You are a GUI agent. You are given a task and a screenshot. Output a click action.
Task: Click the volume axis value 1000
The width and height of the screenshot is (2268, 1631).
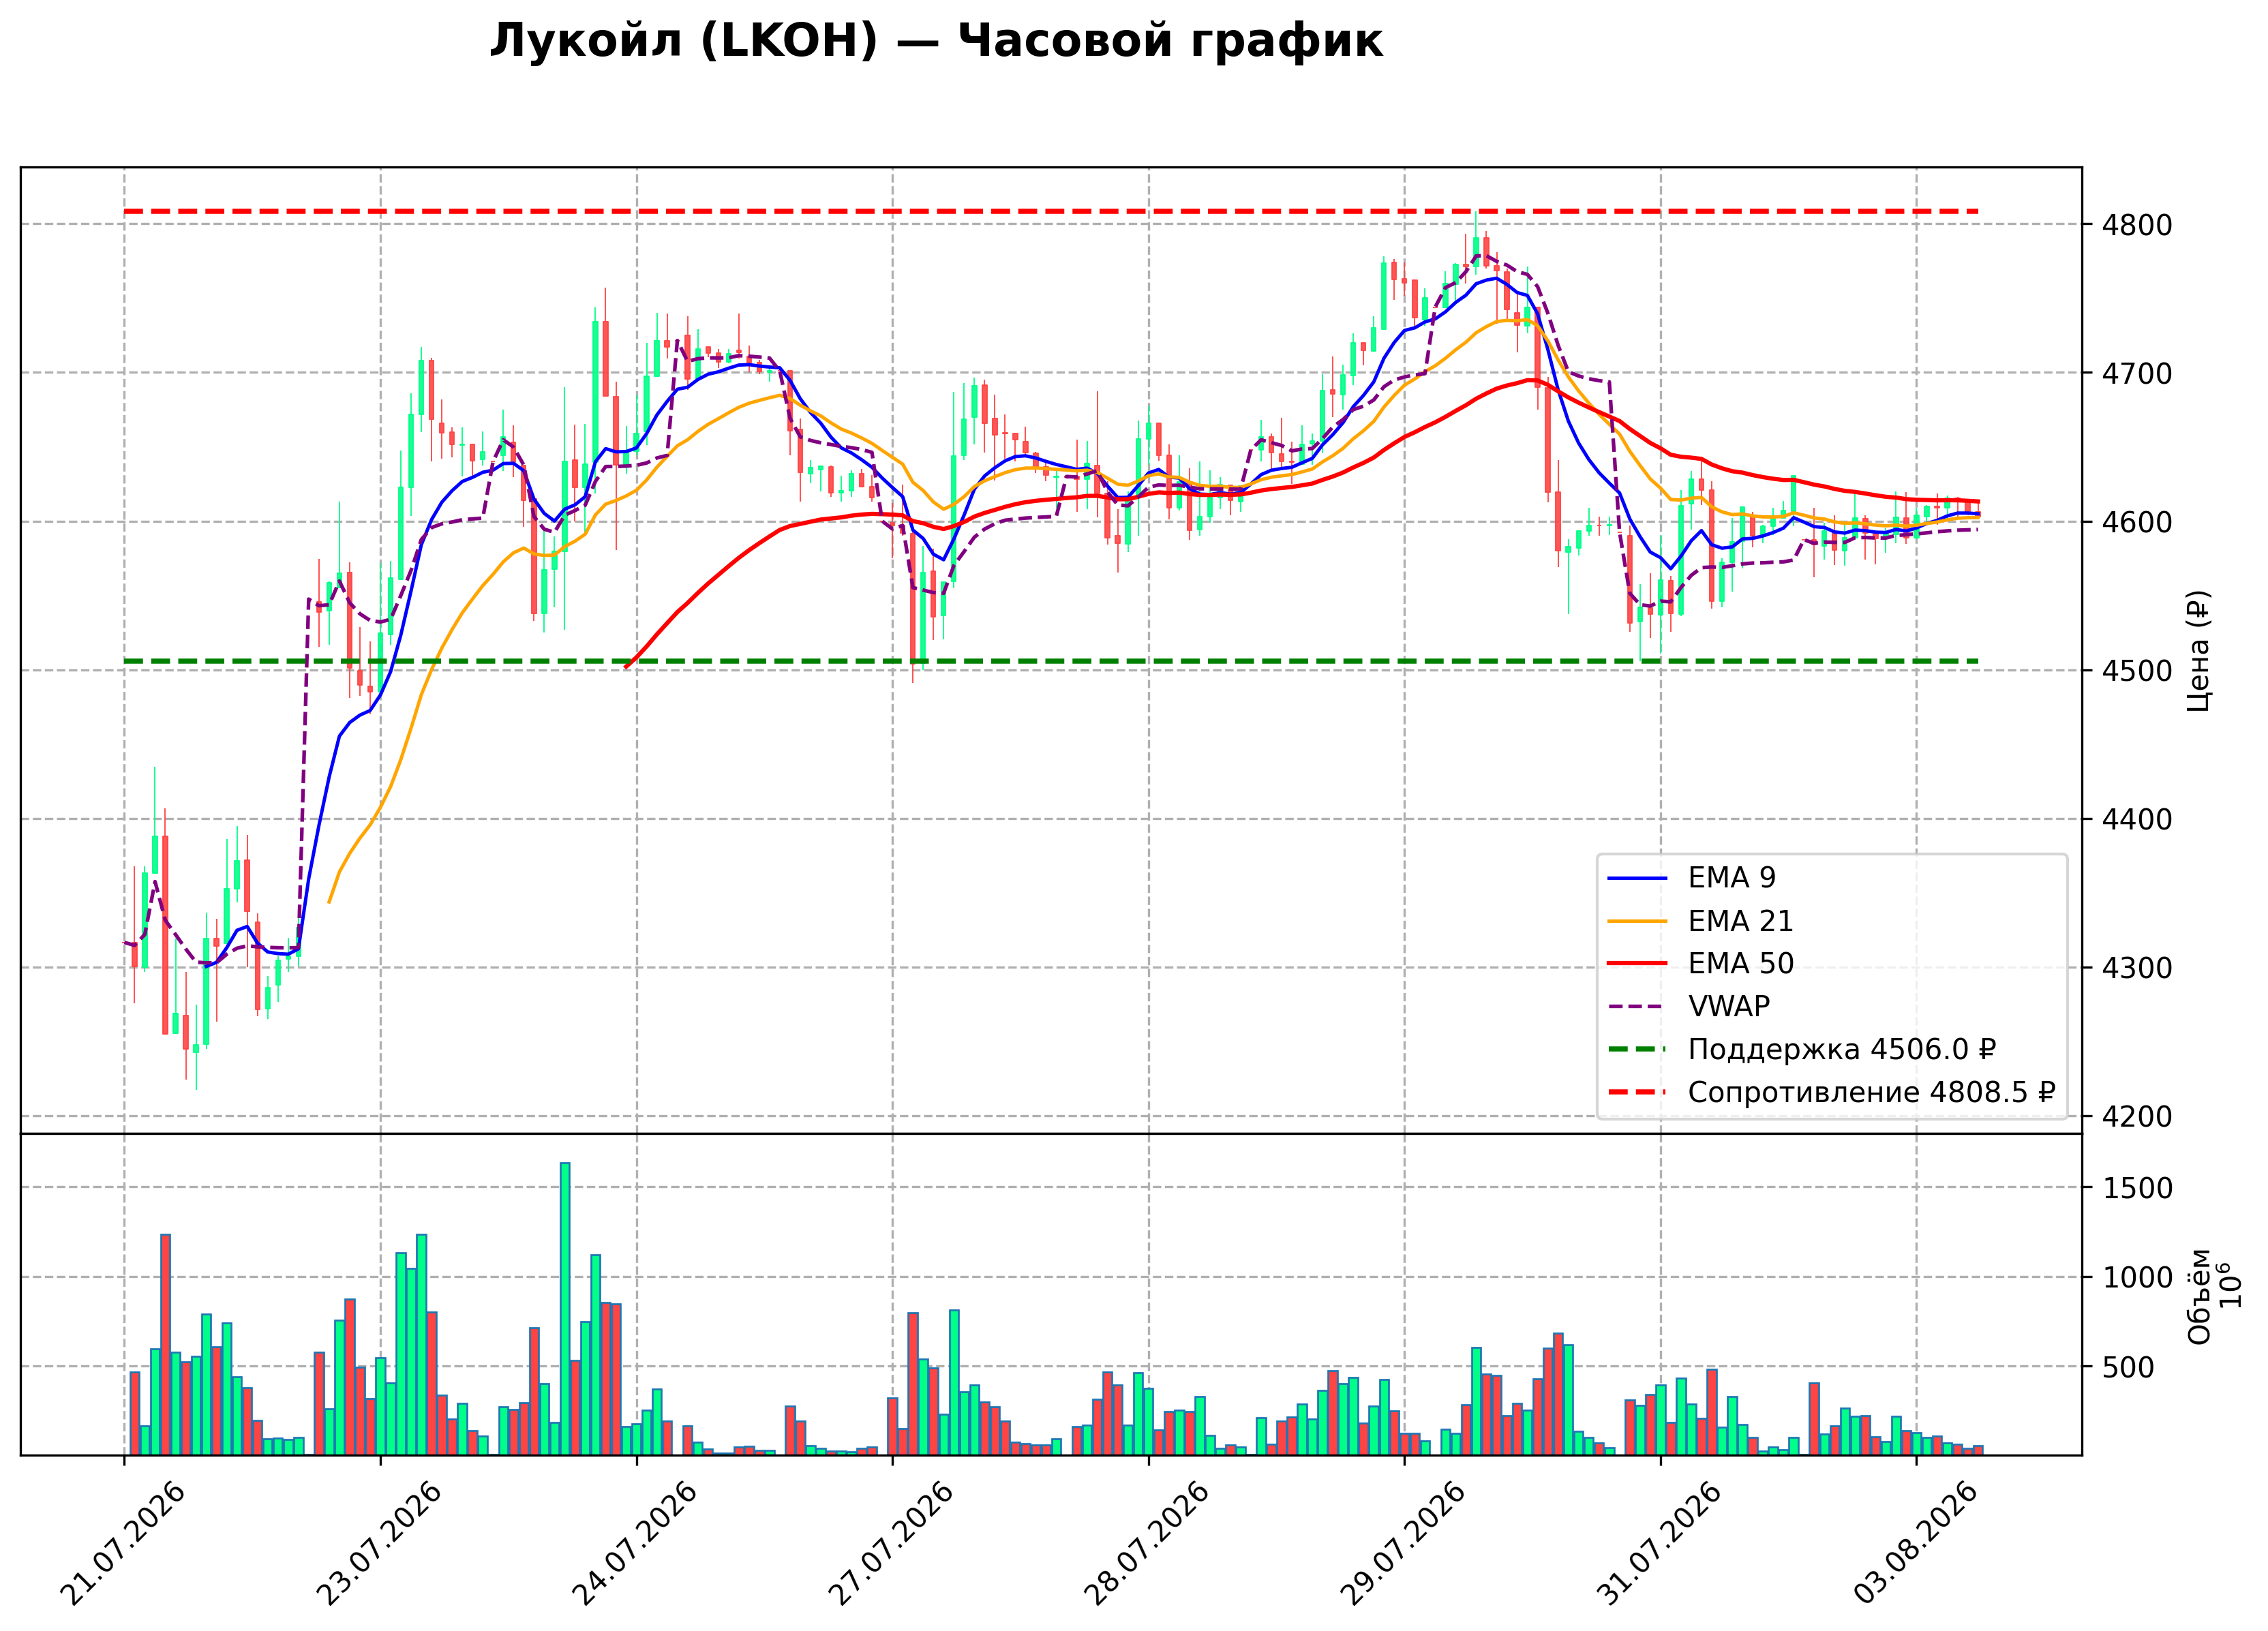(2137, 1278)
